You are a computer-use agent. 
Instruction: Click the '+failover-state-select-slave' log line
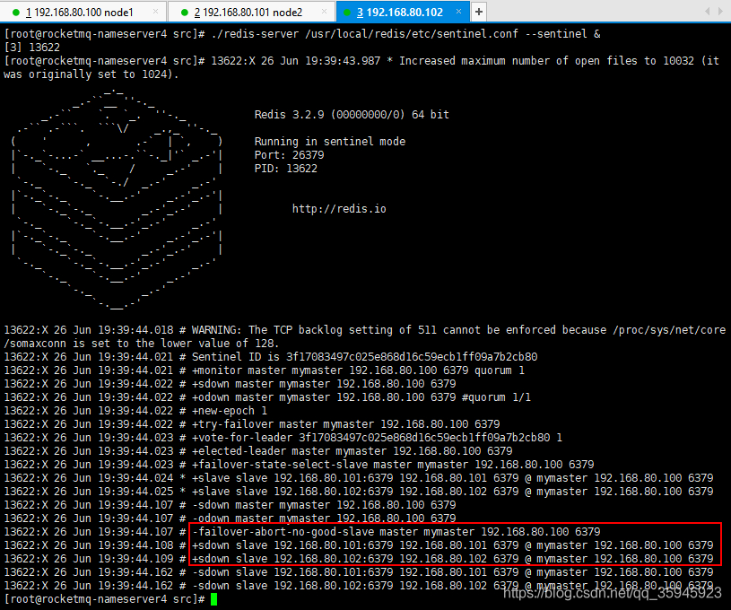coord(300,465)
